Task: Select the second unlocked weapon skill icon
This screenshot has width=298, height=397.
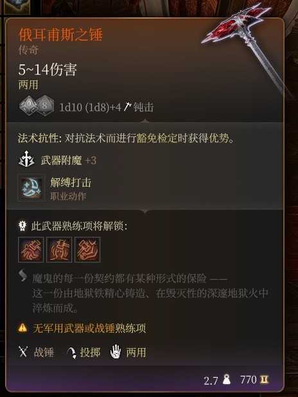Action: [x=59, y=250]
